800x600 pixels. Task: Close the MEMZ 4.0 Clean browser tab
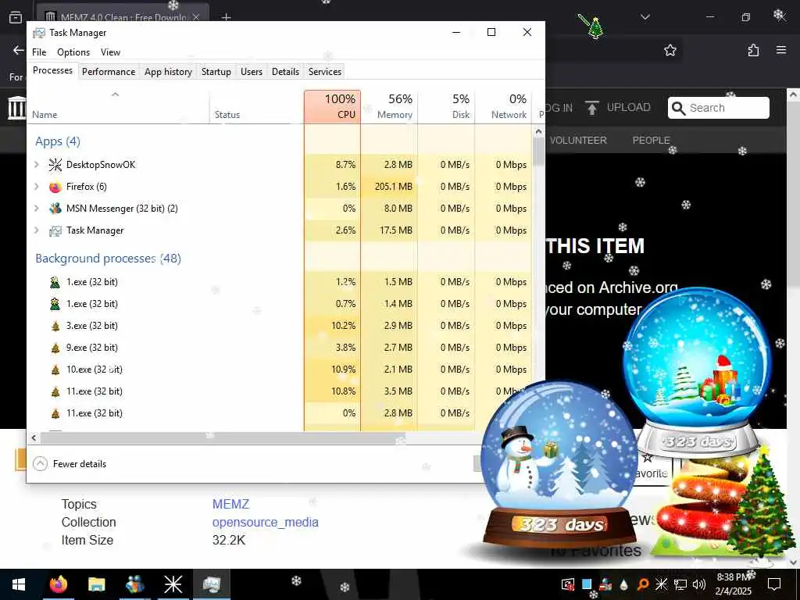click(196, 17)
